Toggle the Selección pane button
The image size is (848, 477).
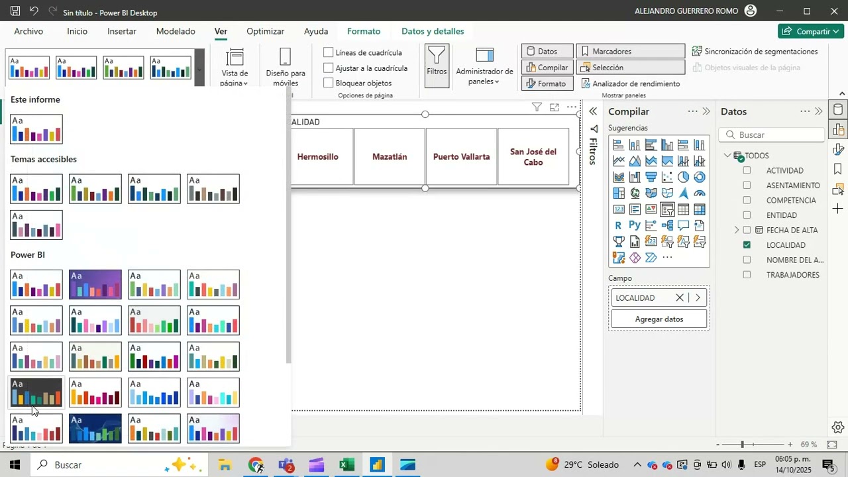[x=631, y=67]
